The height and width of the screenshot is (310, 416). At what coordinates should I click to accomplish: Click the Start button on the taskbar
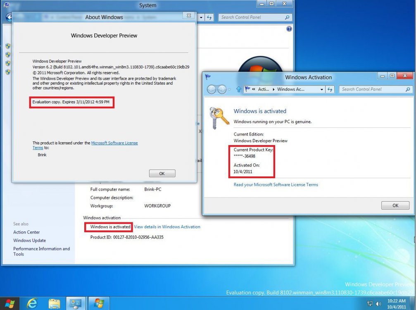[9, 304]
